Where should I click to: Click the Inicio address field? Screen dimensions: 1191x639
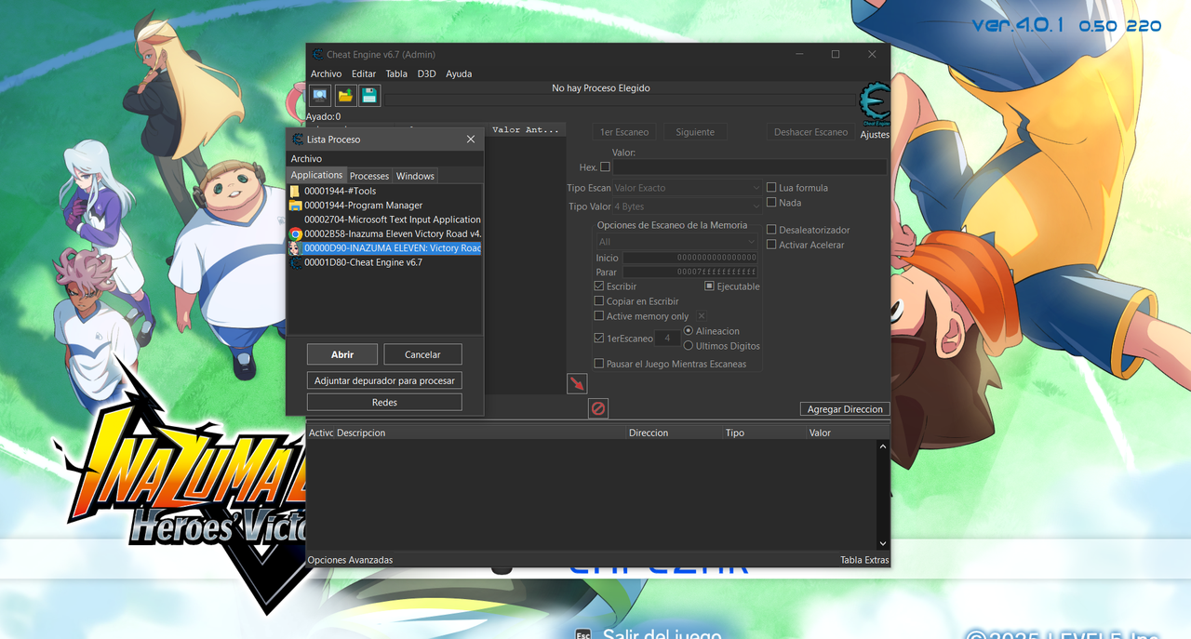pos(690,258)
